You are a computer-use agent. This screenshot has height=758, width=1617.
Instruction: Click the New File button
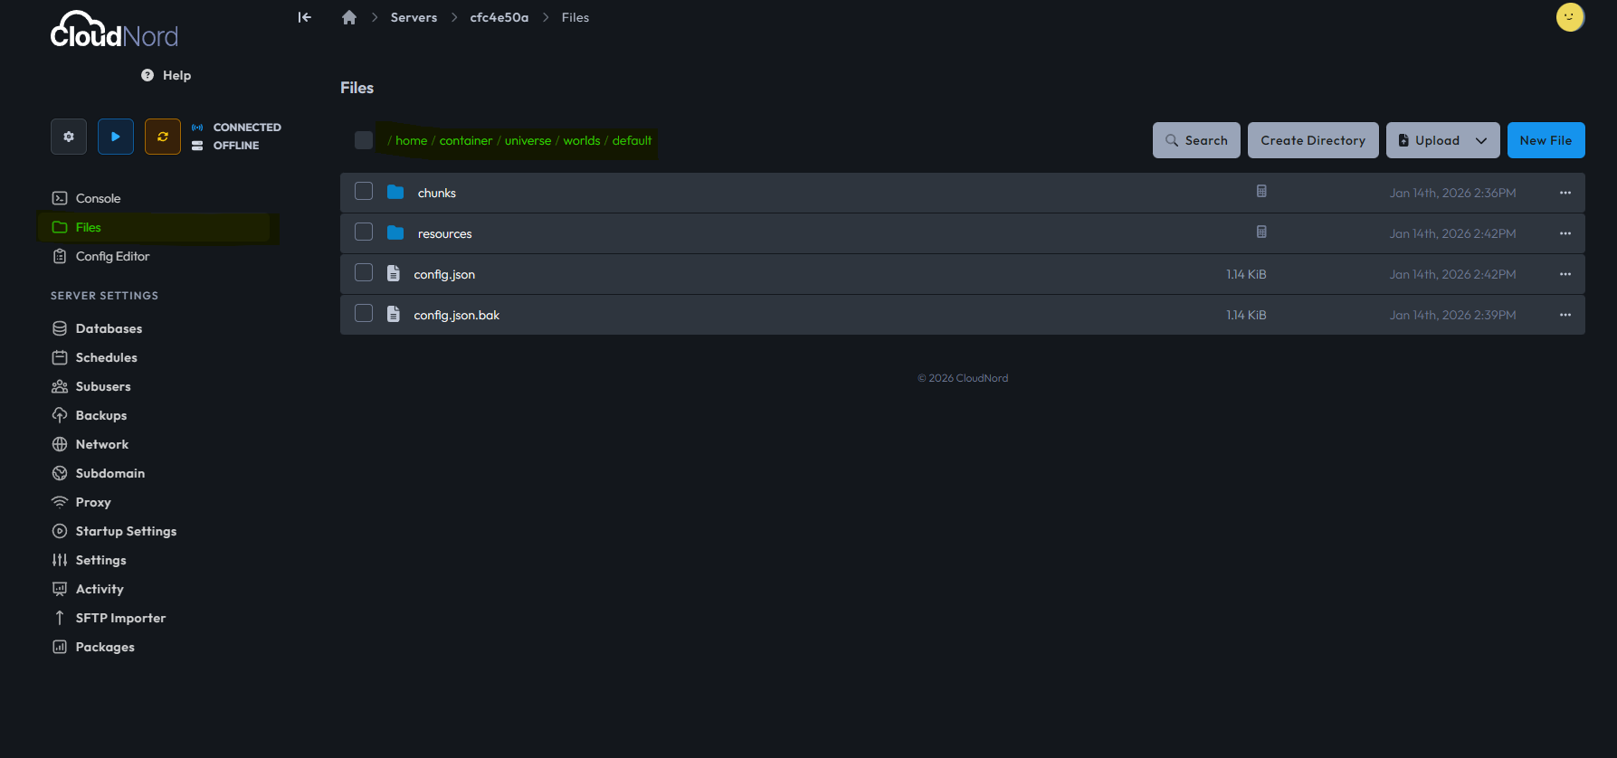(1546, 140)
